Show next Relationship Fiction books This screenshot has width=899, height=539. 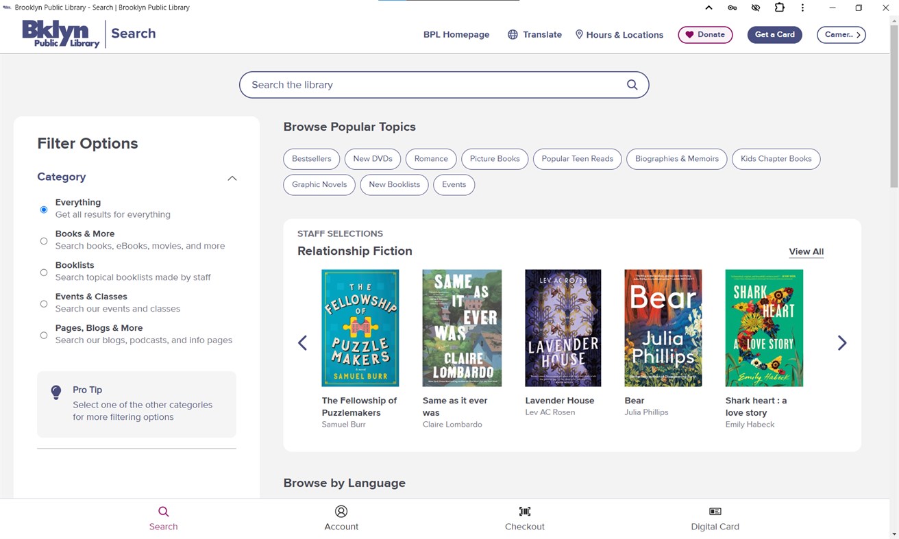pos(842,342)
